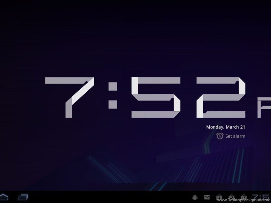Screen dimensions: 271x203
Task: Tap the Android robot notification icon
Action: (195, 197)
